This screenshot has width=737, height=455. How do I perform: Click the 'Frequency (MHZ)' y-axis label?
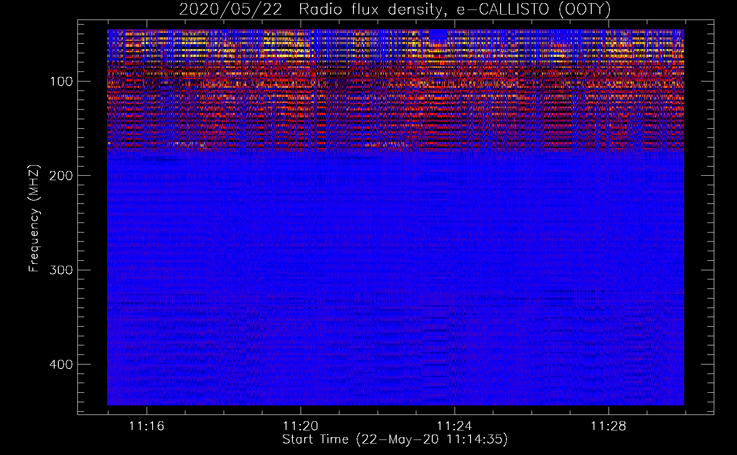coord(34,218)
